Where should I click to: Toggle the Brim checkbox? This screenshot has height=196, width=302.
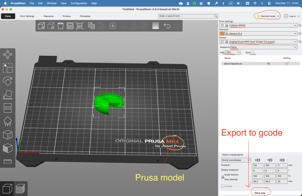pos(253,52)
